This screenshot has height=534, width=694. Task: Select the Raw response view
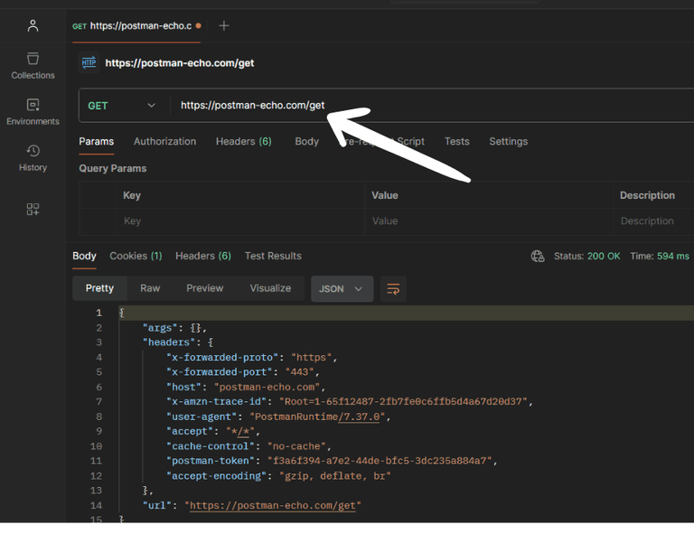[150, 288]
